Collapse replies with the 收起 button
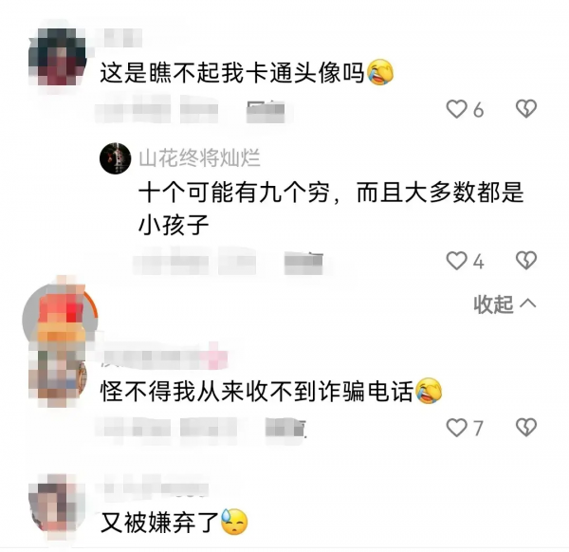 coord(505,304)
